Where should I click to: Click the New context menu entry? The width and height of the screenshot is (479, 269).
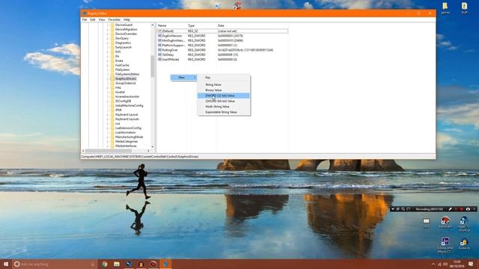pyautogui.click(x=183, y=78)
